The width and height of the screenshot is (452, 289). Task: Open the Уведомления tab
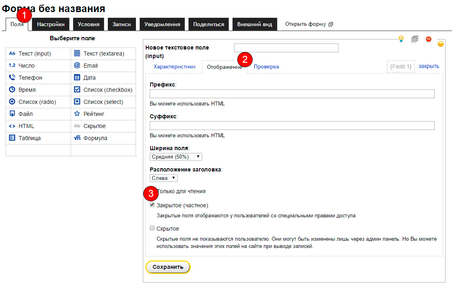coord(162,24)
